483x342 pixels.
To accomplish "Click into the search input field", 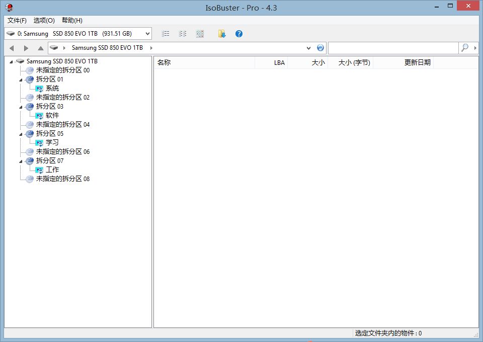I will pyautogui.click(x=393, y=48).
